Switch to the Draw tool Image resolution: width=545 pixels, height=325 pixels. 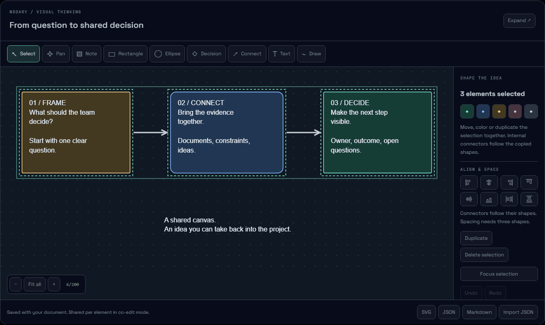[311, 54]
